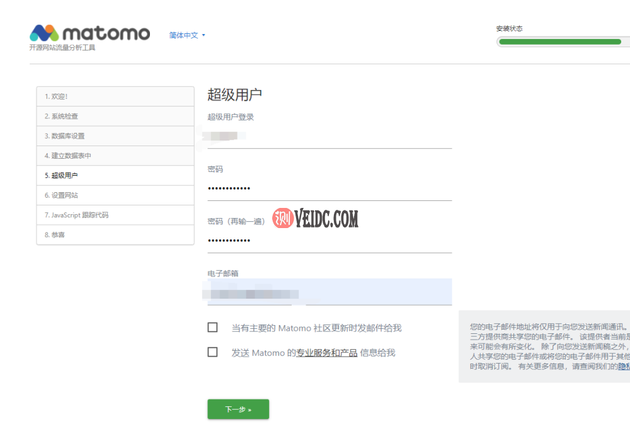Focus the 密码（再输一遍）confirm field
Image resolution: width=630 pixels, height=436 pixels.
click(x=329, y=240)
